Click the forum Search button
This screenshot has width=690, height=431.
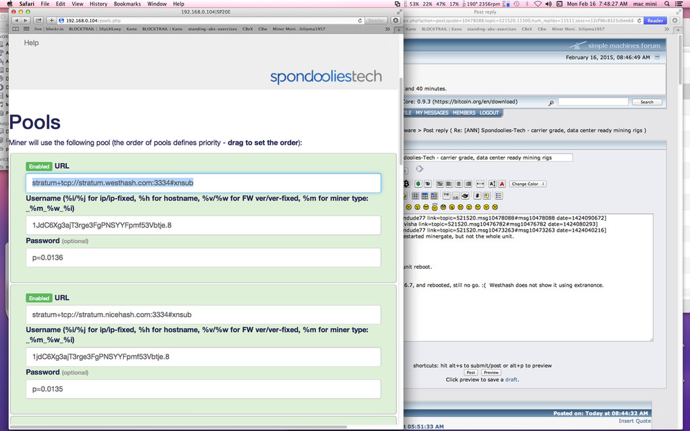pyautogui.click(x=647, y=102)
